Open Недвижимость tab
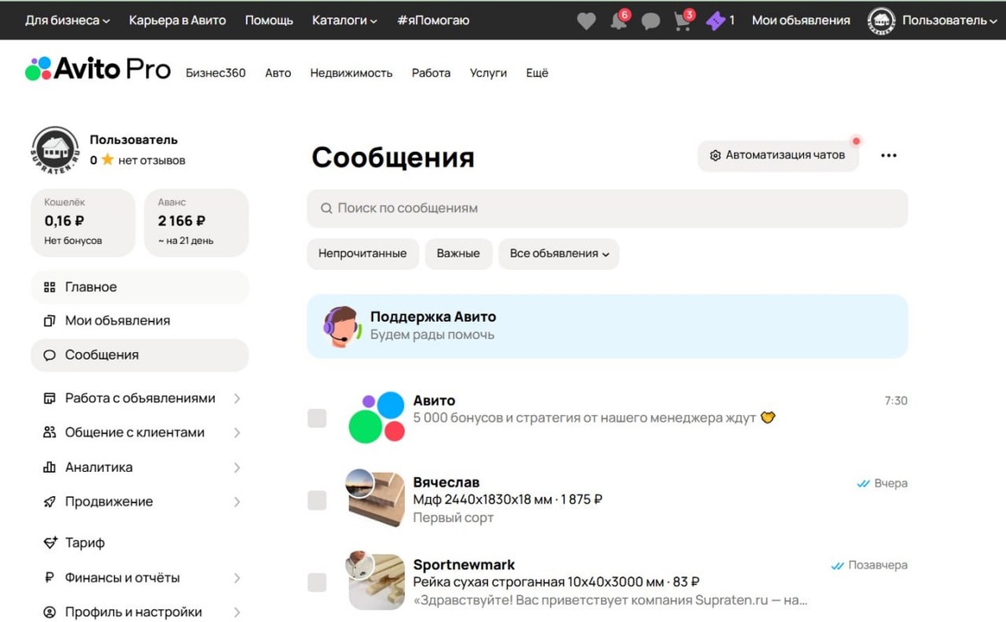This screenshot has height=622, width=1006. [x=351, y=73]
